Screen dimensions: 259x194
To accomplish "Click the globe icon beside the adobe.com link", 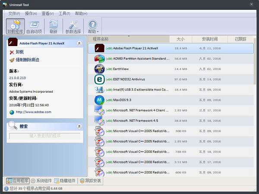I will [12, 113].
